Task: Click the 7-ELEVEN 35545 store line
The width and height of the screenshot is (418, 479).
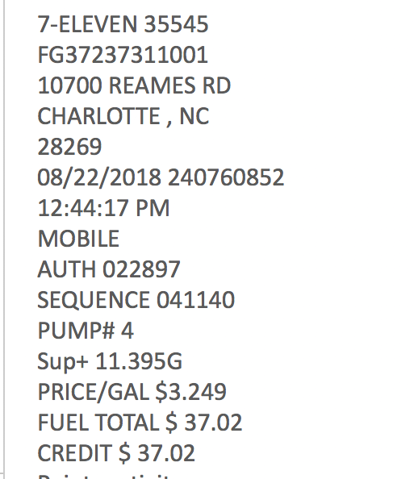Action: point(123,24)
